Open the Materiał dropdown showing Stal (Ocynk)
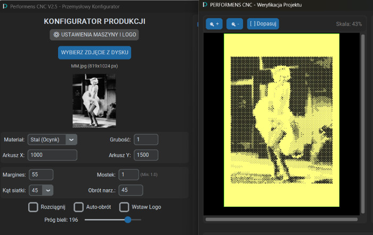373x235 pixels. (x=52, y=140)
